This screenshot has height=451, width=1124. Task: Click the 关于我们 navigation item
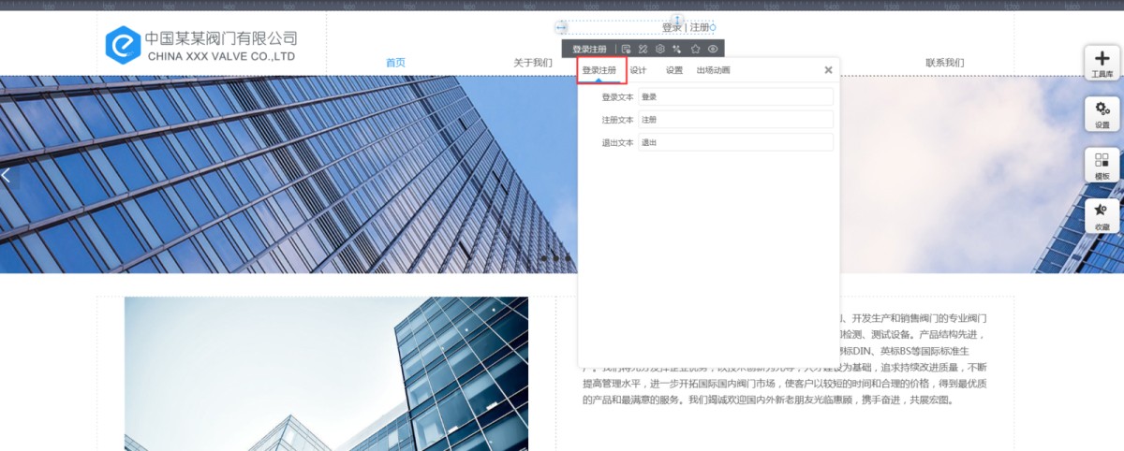(x=533, y=63)
